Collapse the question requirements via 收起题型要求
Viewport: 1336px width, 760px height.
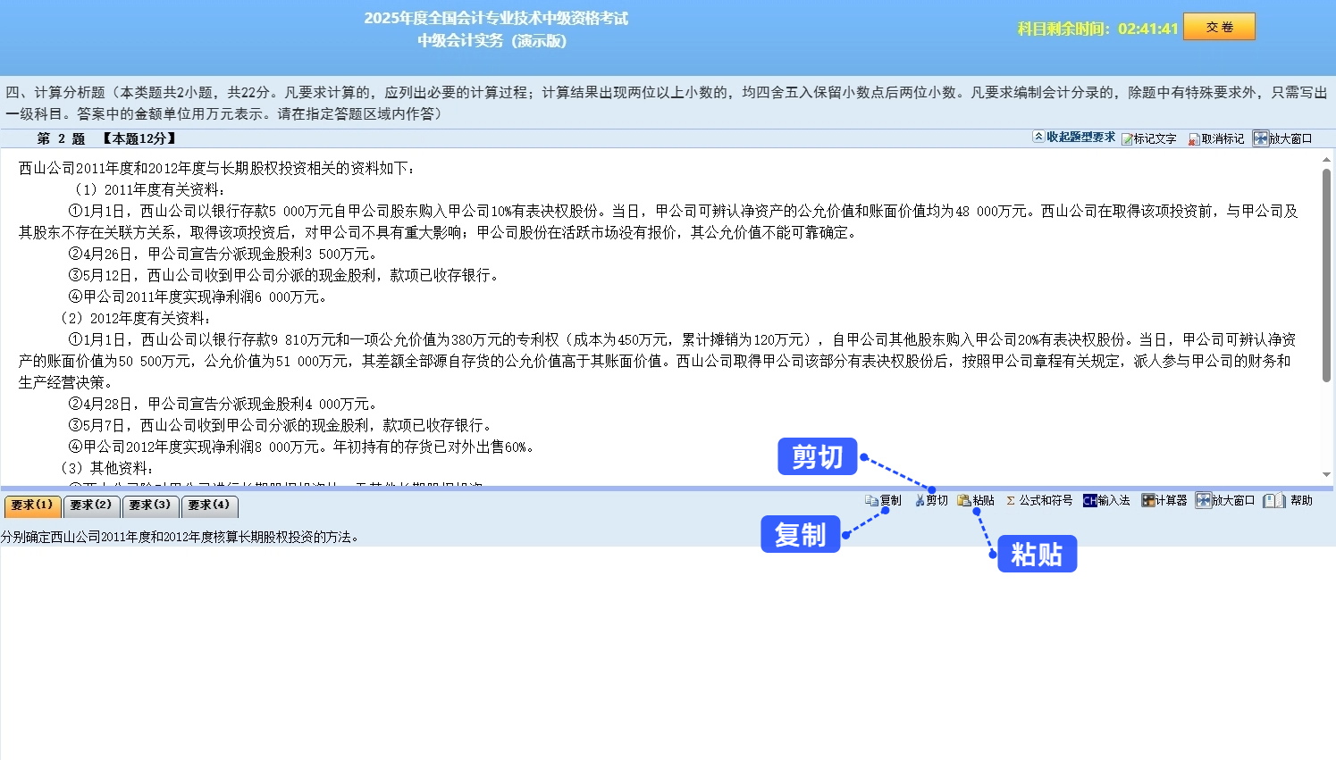1075,138
